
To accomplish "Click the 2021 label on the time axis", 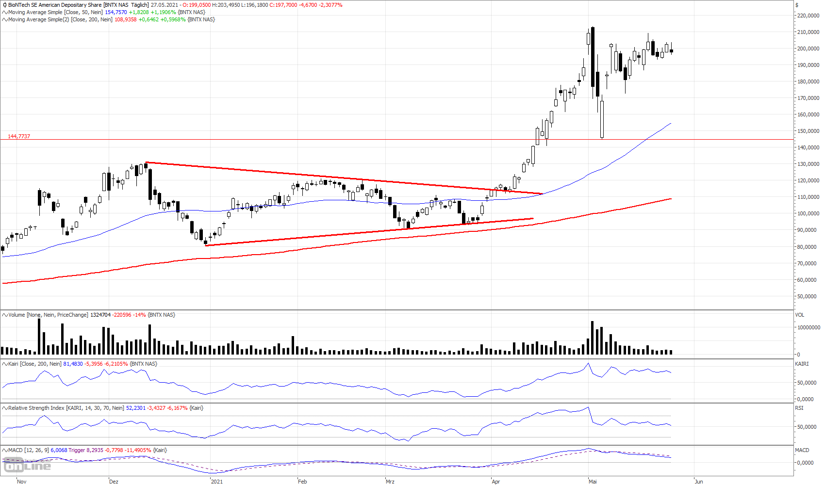I will tap(217, 482).
